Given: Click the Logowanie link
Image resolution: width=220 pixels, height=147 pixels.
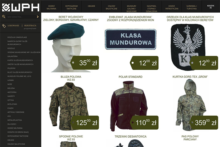Looking at the screenshot, I should [13, 26].
